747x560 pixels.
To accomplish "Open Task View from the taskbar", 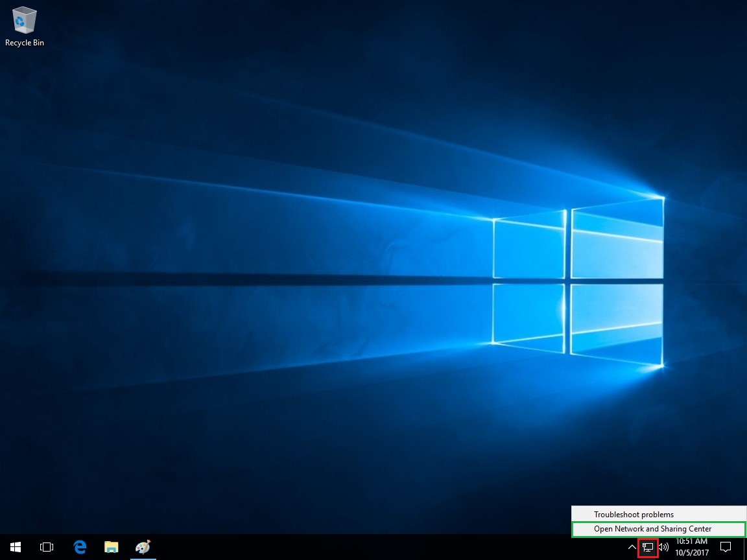I will [x=47, y=547].
